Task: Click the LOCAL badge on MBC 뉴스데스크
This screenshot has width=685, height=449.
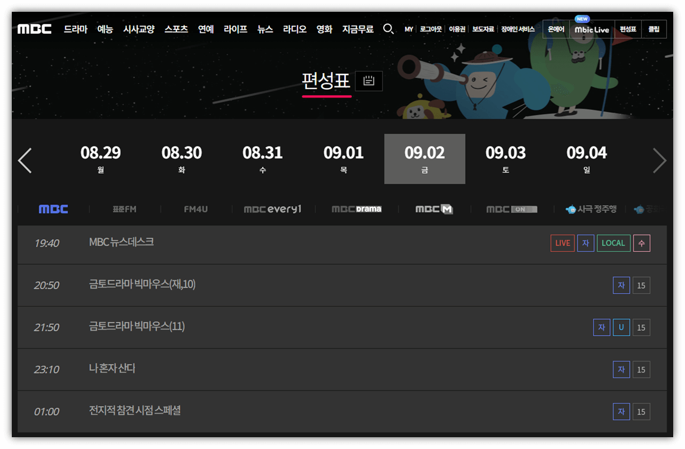Action: pos(614,243)
